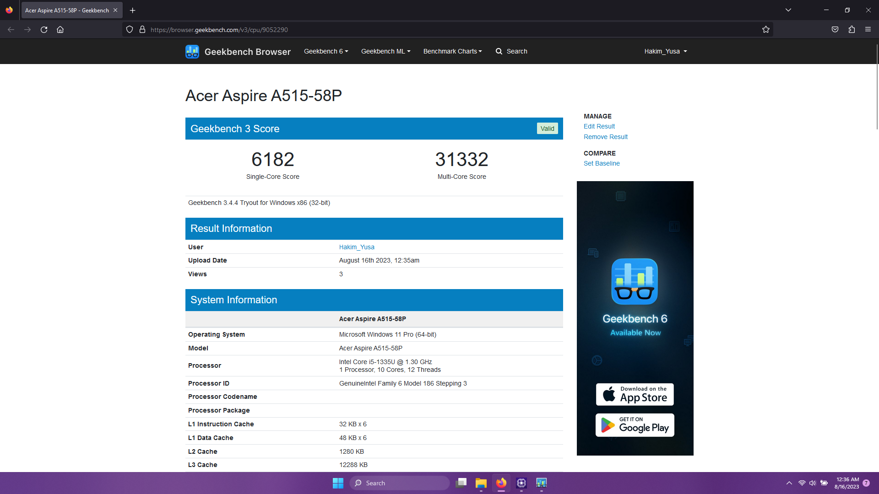This screenshot has width=879, height=494.
Task: Click the page vertical scrollbar
Action: click(877, 87)
